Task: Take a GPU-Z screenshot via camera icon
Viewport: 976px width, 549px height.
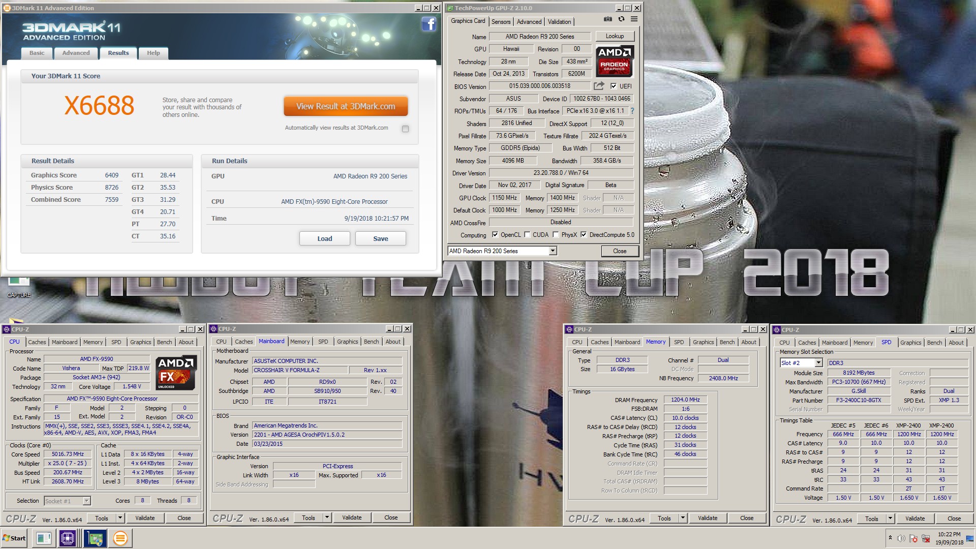Action: pyautogui.click(x=607, y=19)
